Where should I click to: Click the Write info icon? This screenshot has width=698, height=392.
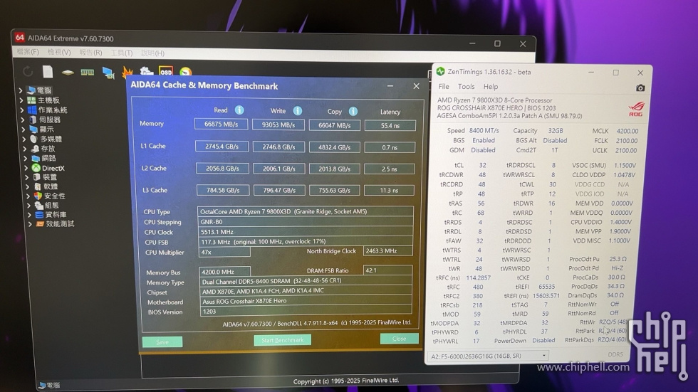click(x=298, y=111)
